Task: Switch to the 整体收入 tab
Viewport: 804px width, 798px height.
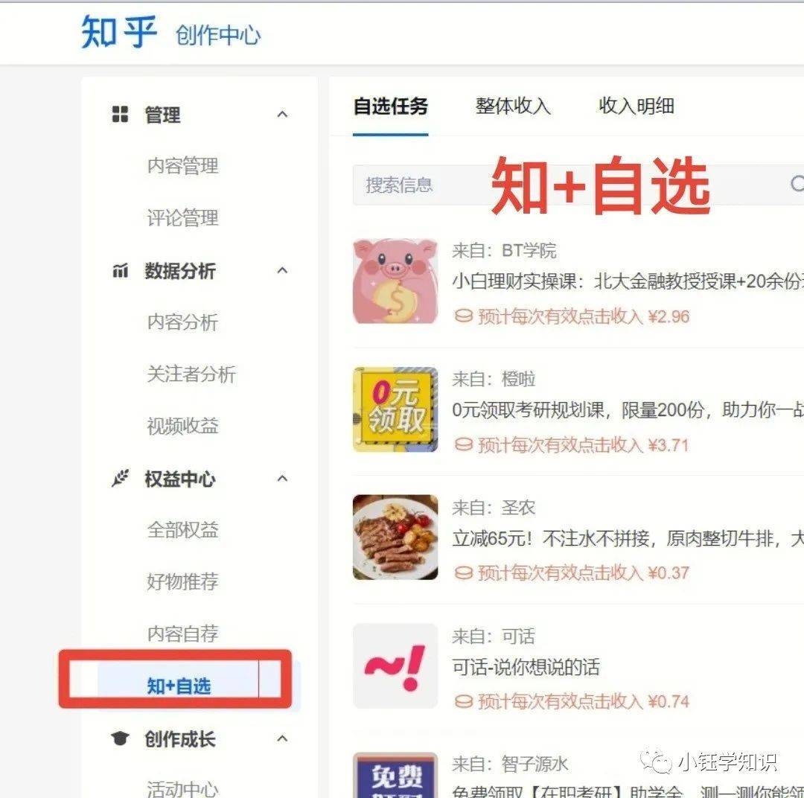Action: [x=513, y=106]
